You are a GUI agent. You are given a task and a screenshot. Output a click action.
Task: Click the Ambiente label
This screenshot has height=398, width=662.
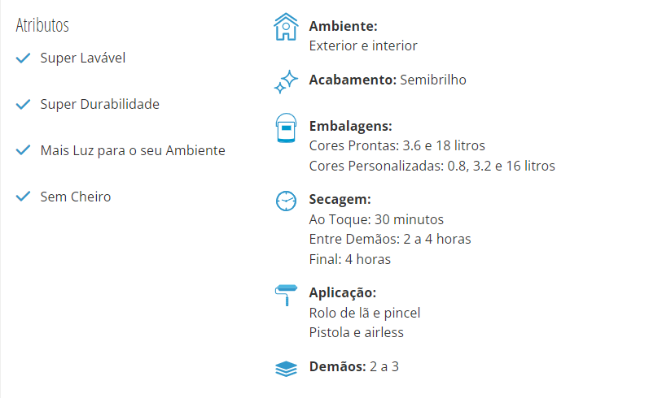(x=343, y=26)
